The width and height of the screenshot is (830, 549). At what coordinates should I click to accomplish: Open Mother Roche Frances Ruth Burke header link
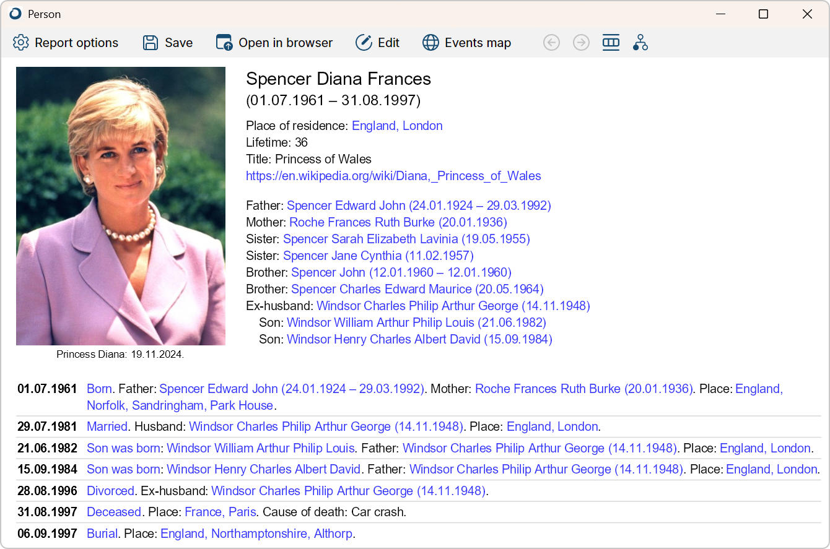(x=398, y=222)
